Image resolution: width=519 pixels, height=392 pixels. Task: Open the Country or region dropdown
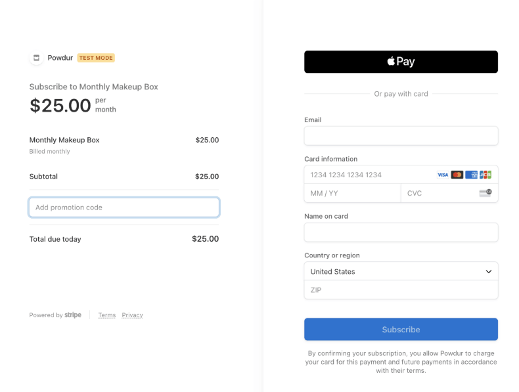[394, 272]
